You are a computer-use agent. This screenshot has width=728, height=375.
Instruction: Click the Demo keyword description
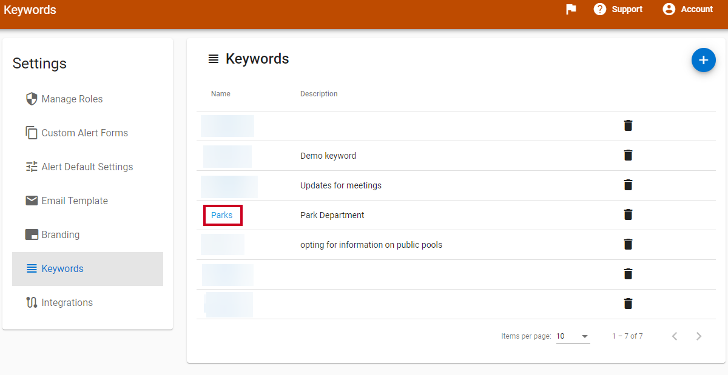click(328, 156)
